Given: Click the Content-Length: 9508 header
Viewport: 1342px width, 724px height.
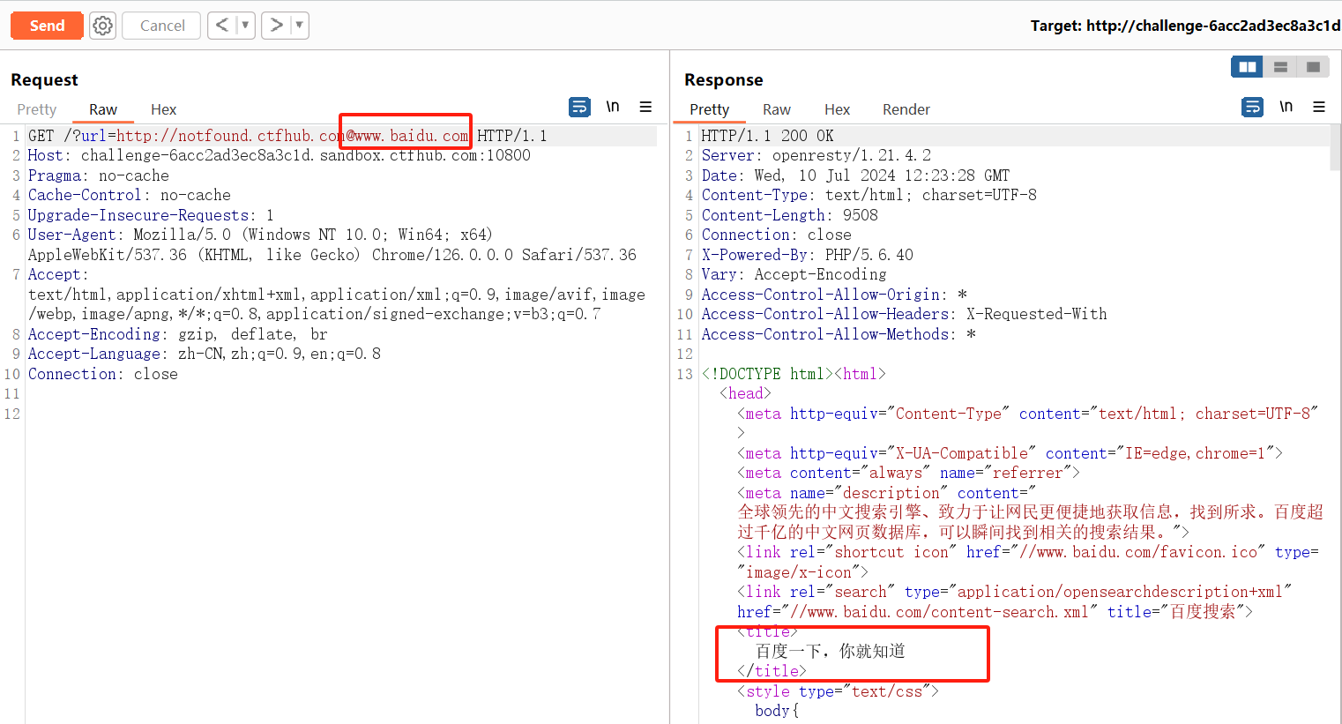Looking at the screenshot, I should pos(790,215).
